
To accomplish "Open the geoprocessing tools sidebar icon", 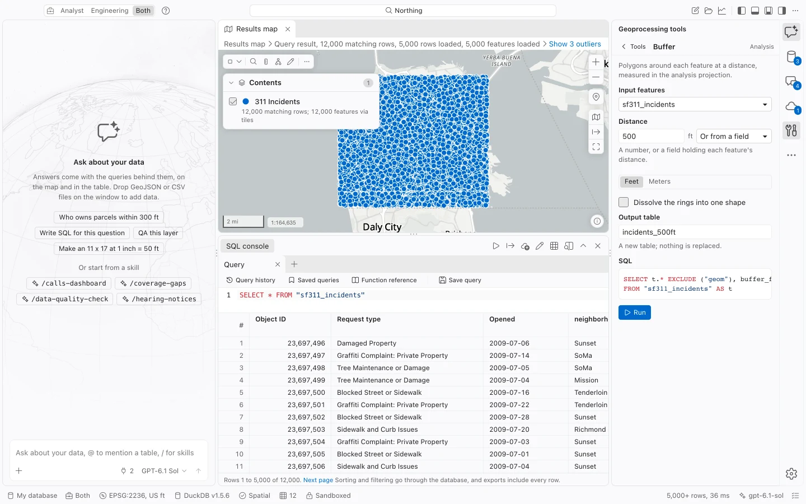I will pyautogui.click(x=791, y=130).
